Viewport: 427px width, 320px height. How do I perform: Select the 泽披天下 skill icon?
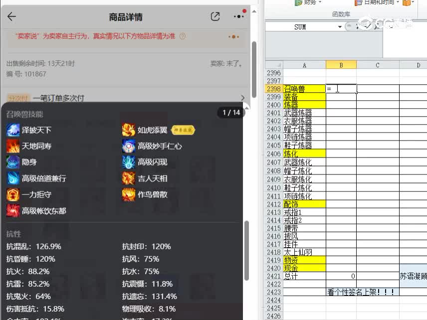[13, 130]
